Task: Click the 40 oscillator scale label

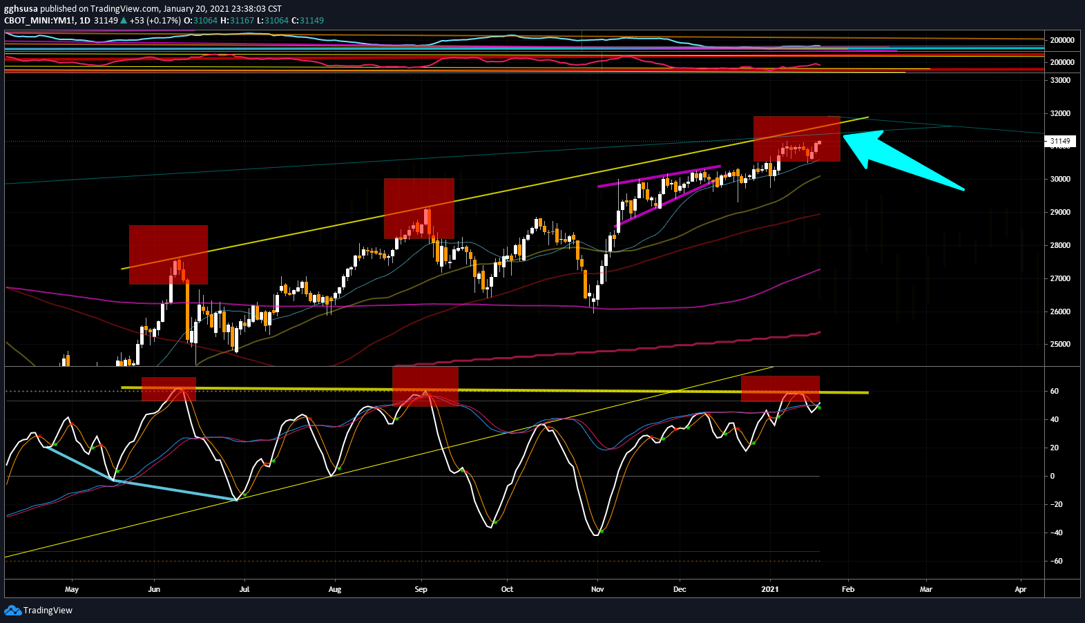Action: [1055, 419]
